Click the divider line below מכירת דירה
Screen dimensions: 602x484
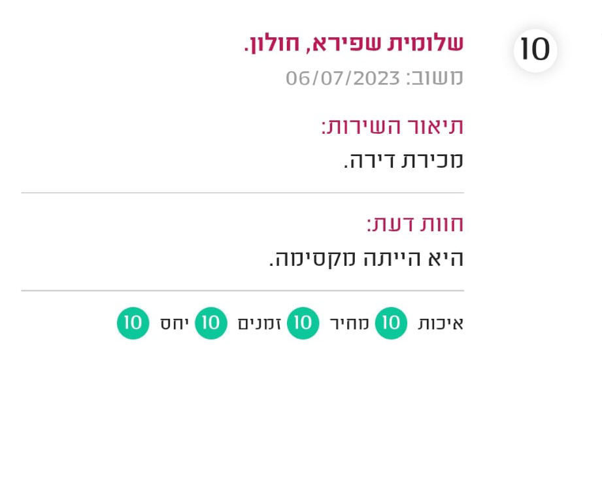[x=242, y=193]
